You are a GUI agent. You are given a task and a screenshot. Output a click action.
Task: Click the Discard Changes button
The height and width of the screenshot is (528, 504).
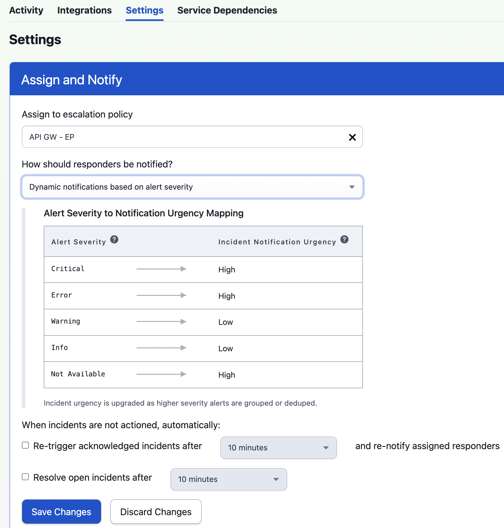[x=156, y=512]
